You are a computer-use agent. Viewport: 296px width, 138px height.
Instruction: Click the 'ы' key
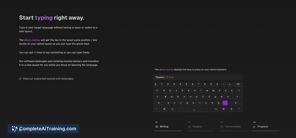click(x=172, y=97)
